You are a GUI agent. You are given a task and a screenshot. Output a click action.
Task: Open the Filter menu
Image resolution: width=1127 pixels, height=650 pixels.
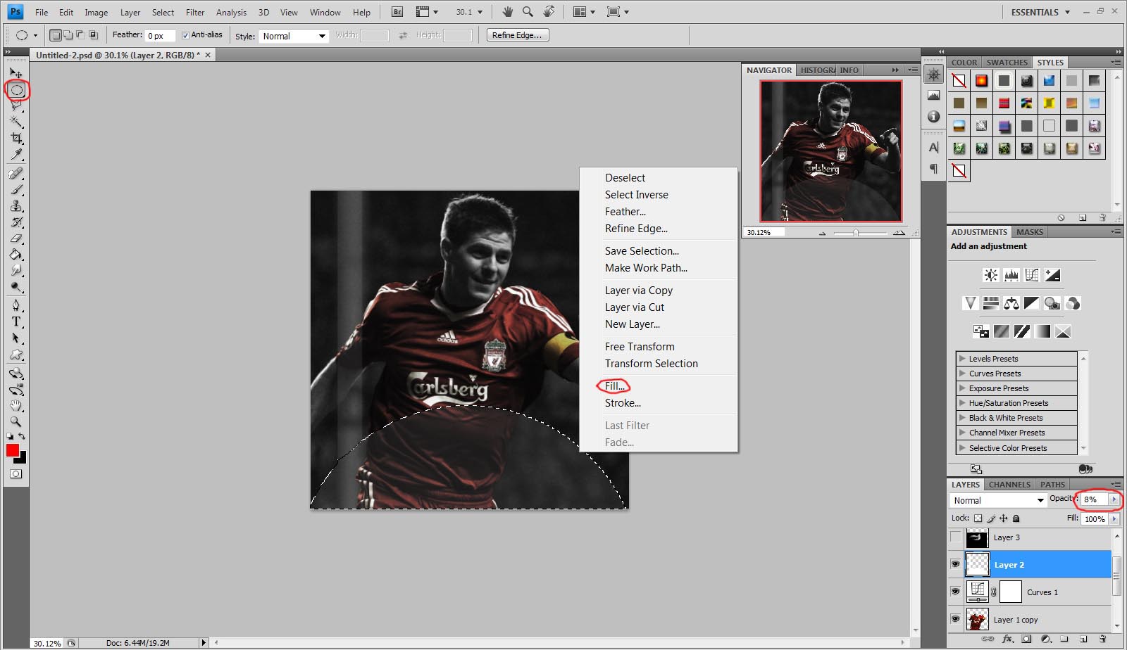coord(195,12)
